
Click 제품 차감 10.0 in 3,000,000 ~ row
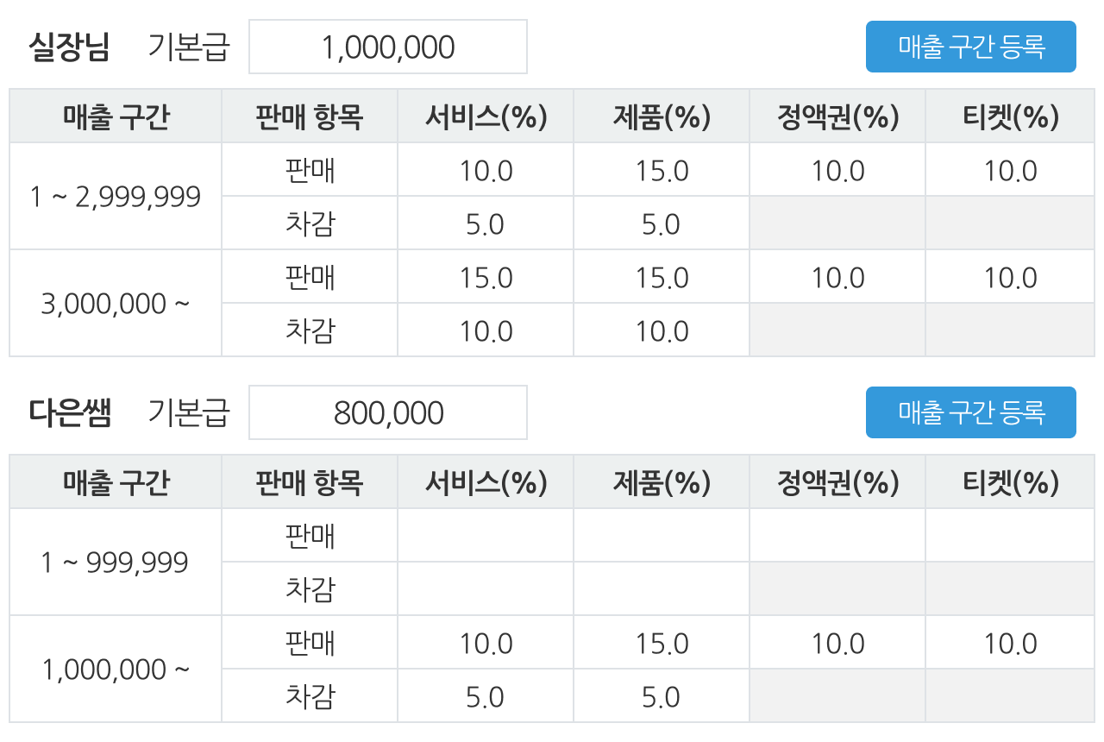(x=662, y=331)
